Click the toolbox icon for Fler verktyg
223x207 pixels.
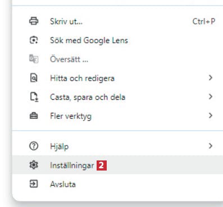(x=34, y=116)
